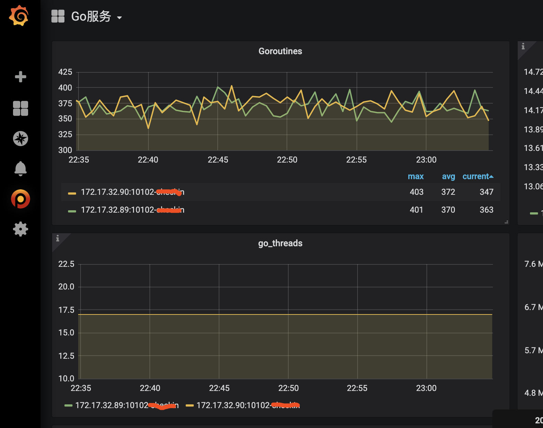Open Alerting bell icon in sidebar
The width and height of the screenshot is (543, 428).
click(x=21, y=168)
